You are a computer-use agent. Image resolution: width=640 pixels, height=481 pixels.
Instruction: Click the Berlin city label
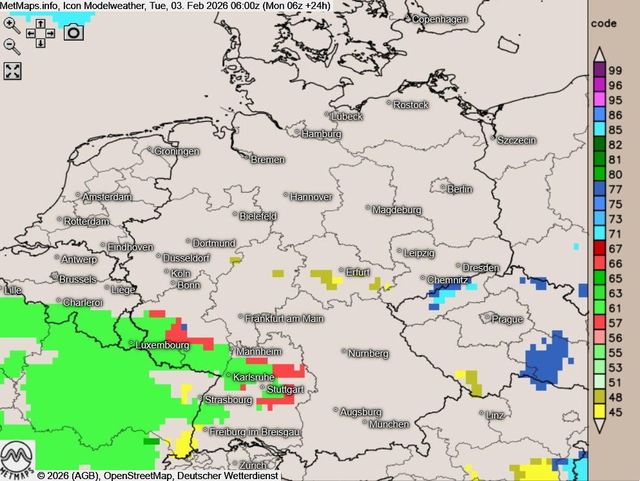click(460, 189)
